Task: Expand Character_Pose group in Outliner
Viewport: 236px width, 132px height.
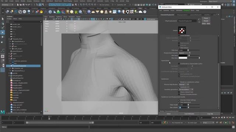Action: click(9, 39)
